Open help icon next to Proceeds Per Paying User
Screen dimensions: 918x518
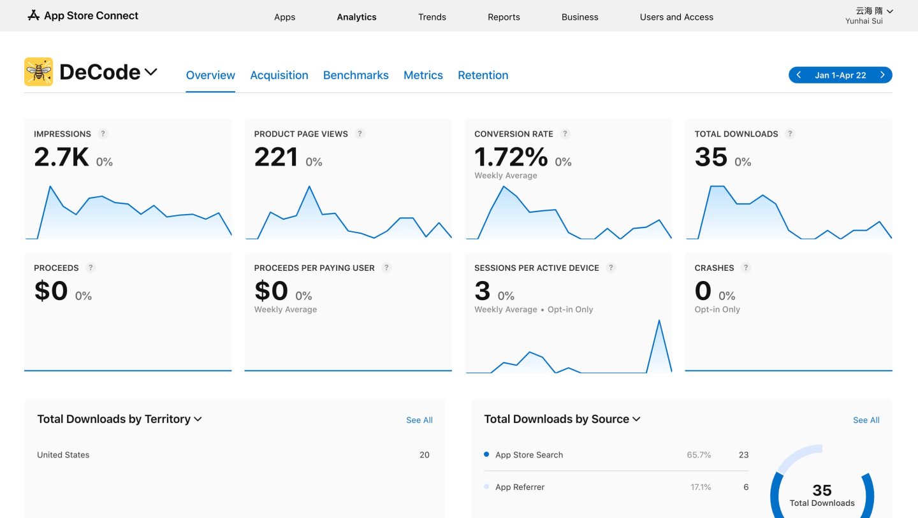(386, 268)
